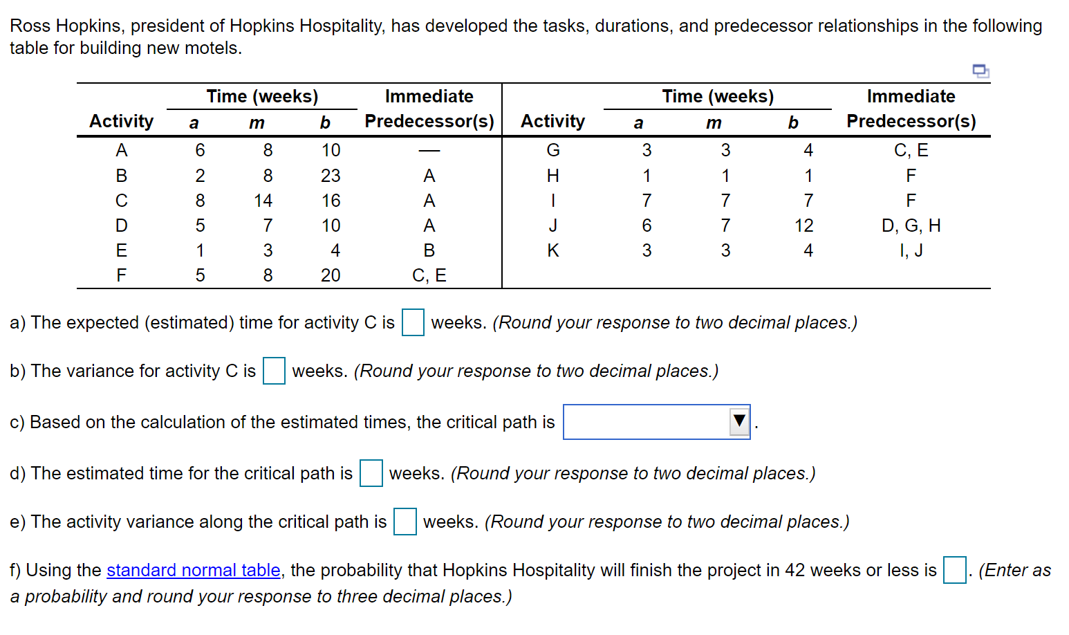Open the critical path dropdown in part c
Screen dimensions: 1069x635
tap(656, 421)
